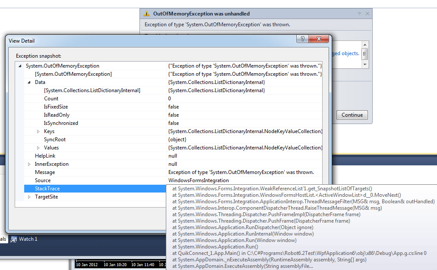The image size is (437, 270).
Task: Click help icon on OutOfMemoryException popup
Action: [359, 14]
